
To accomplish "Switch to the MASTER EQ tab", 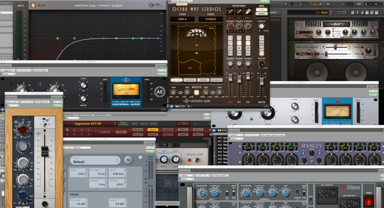I will click(189, 80).
